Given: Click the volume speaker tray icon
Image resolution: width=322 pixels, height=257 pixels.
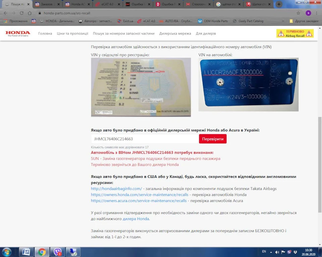Looking at the screenshot, I should pos(277,252).
